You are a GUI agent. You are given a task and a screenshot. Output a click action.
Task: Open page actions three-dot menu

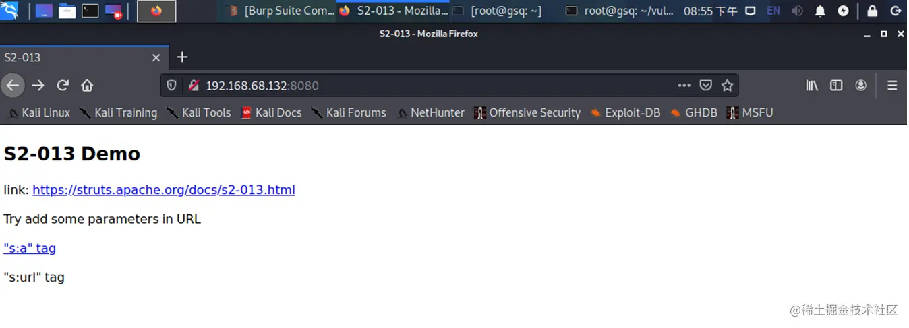tap(684, 86)
